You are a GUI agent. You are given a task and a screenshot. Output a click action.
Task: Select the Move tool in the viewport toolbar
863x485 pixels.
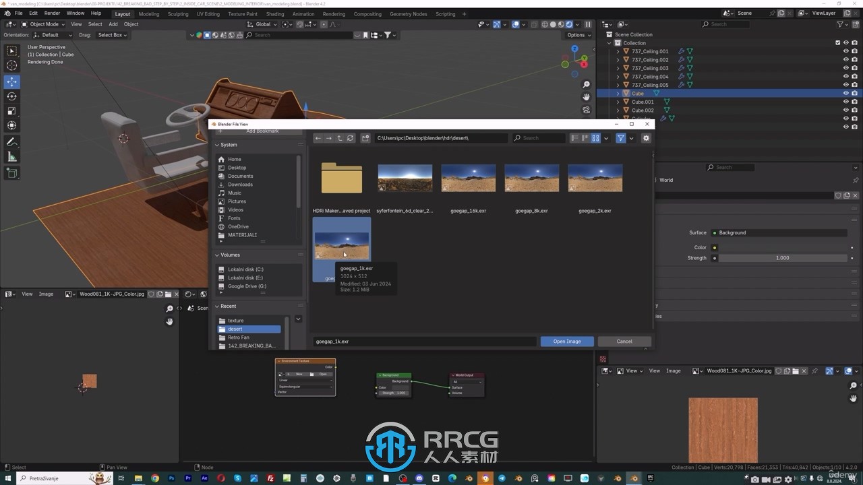pyautogui.click(x=12, y=82)
